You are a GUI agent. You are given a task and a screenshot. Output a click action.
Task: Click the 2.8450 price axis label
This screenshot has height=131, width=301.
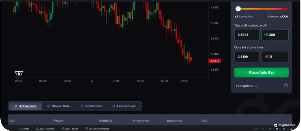(x=215, y=38)
